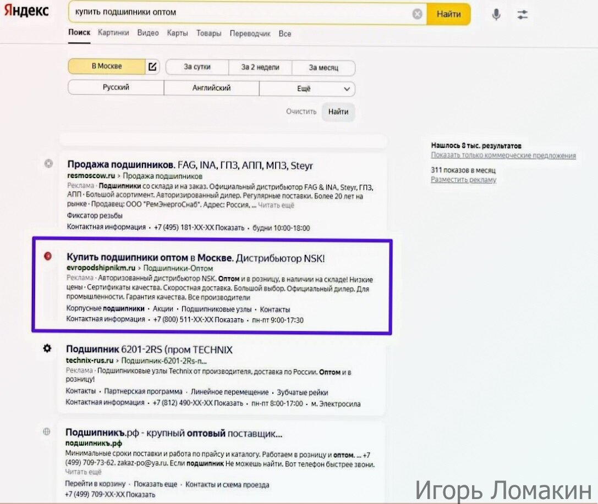Select the Английский language filter
Image resolution: width=598 pixels, height=504 pixels.
click(211, 88)
